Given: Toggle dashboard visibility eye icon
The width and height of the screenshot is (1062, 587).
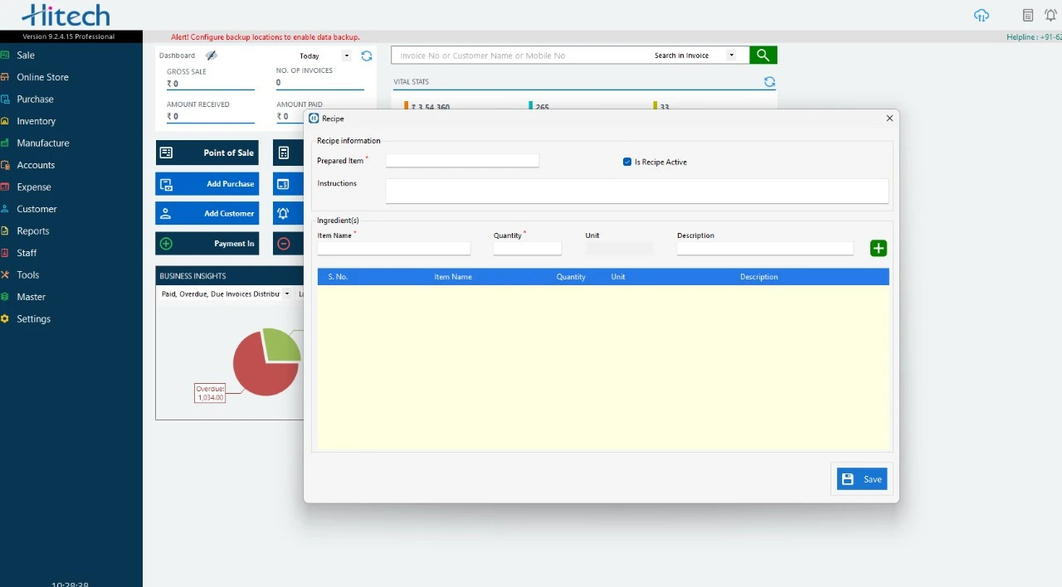Looking at the screenshot, I should point(212,56).
